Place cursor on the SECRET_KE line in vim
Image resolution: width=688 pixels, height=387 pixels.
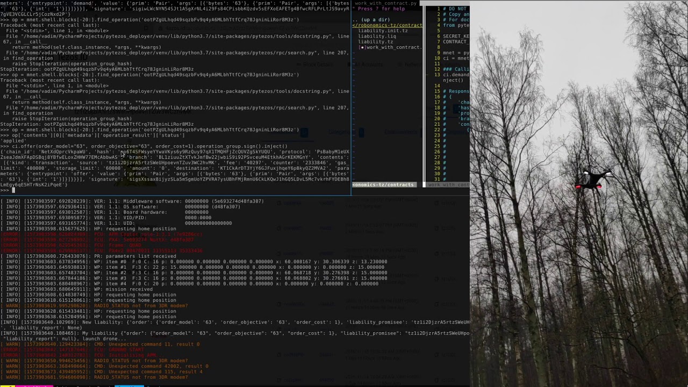pyautogui.click(x=456, y=36)
